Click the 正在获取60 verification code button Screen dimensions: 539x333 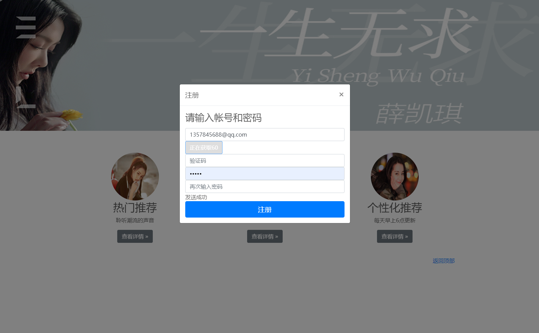204,148
